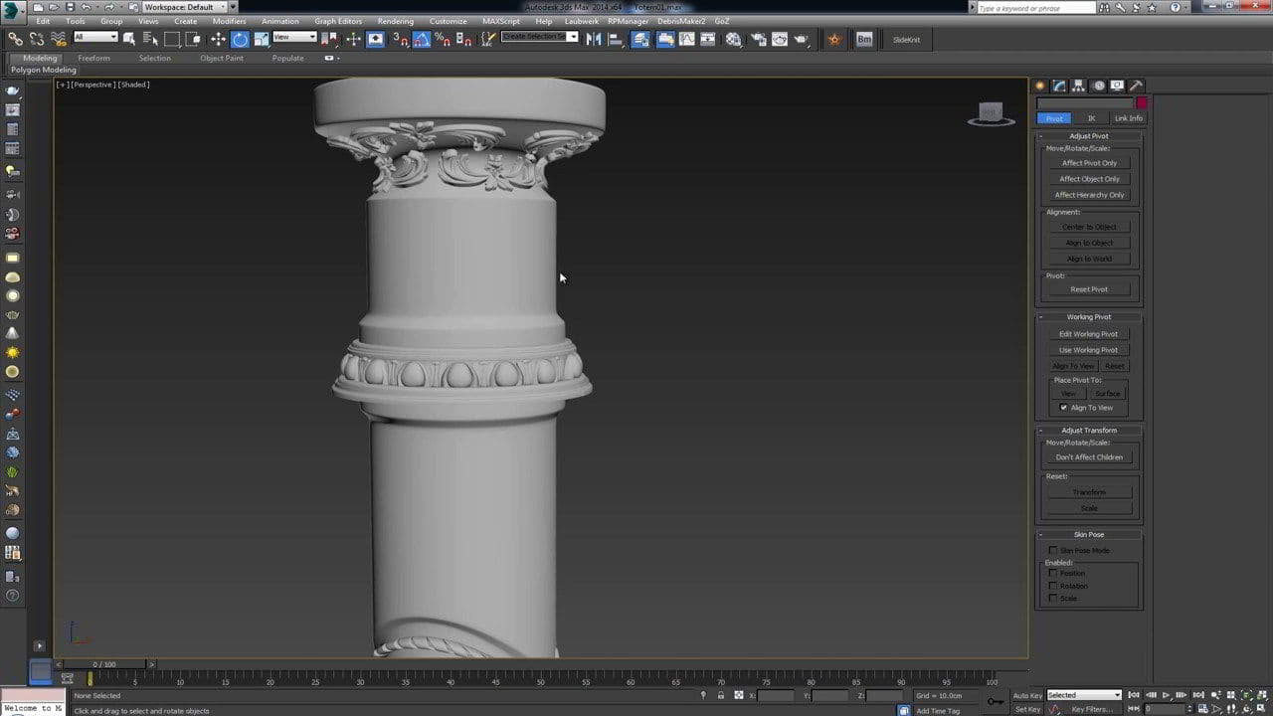Screen dimensions: 1273x716
Task: Activate the Select and Rotate tool
Action: click(240, 39)
